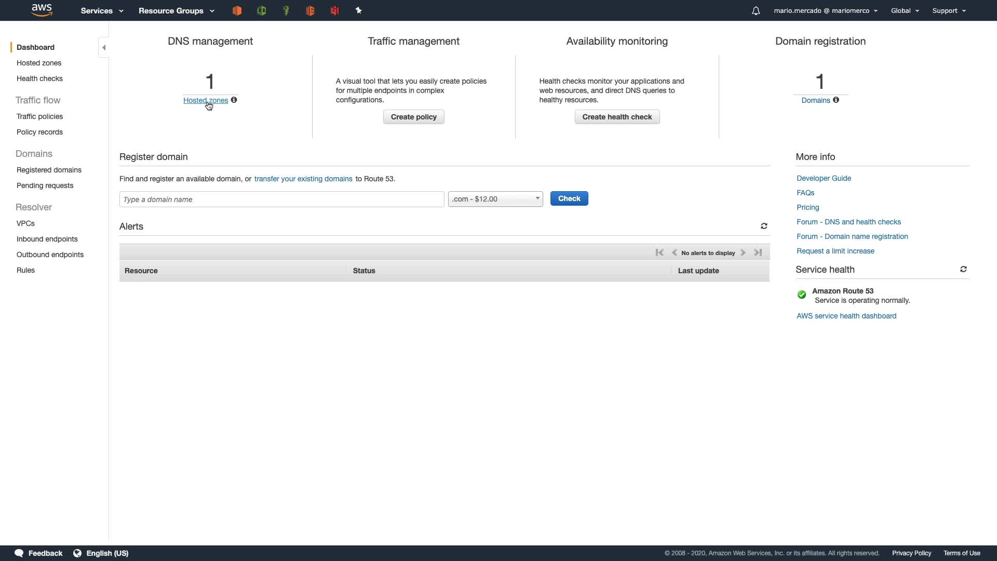
Task: Click the AWS logo home icon
Action: (42, 10)
